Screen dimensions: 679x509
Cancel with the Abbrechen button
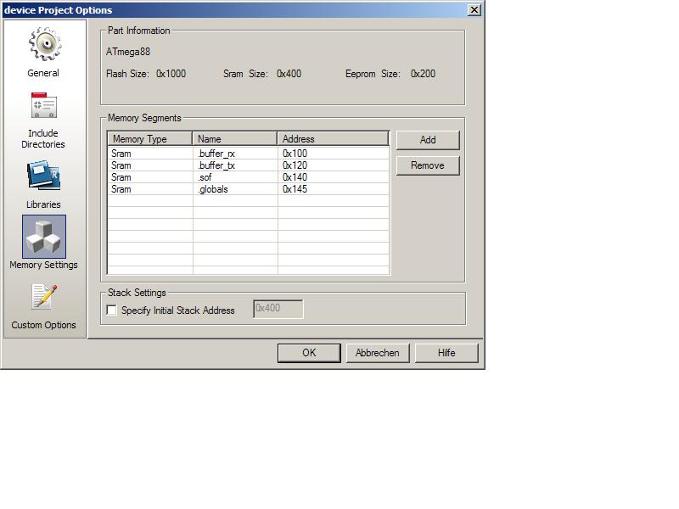(378, 353)
